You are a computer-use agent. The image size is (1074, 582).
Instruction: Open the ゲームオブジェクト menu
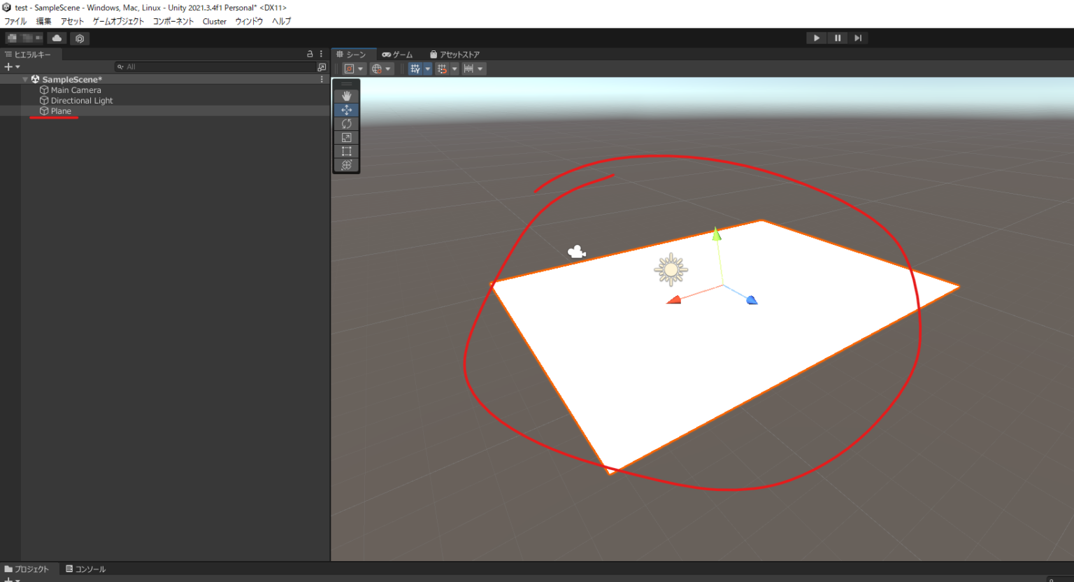tap(118, 21)
